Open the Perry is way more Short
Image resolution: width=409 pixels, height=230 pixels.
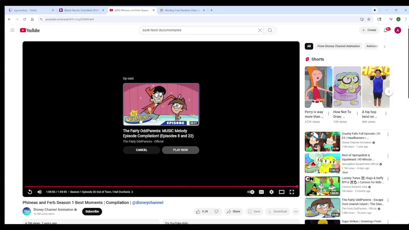319,87
